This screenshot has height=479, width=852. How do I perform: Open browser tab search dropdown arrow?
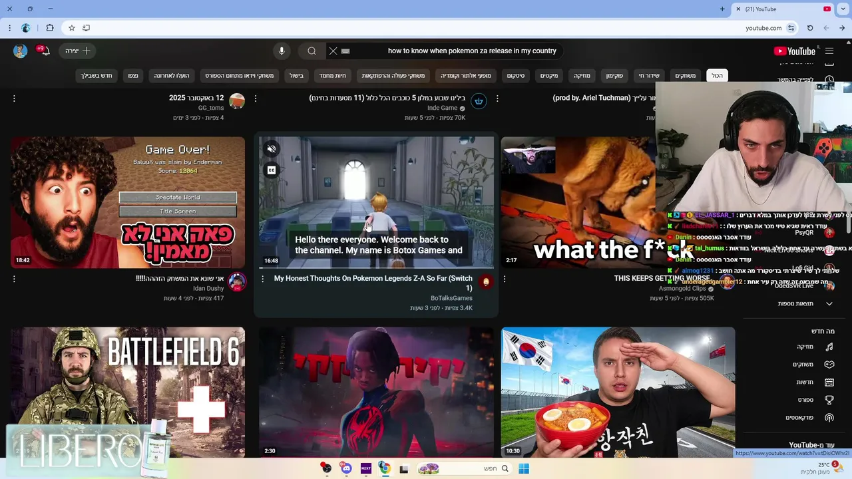(x=843, y=9)
